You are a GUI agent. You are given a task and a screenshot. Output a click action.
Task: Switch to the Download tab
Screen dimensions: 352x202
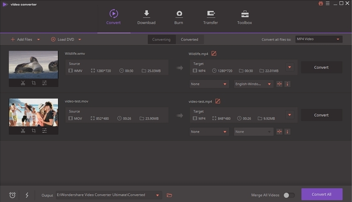click(146, 17)
